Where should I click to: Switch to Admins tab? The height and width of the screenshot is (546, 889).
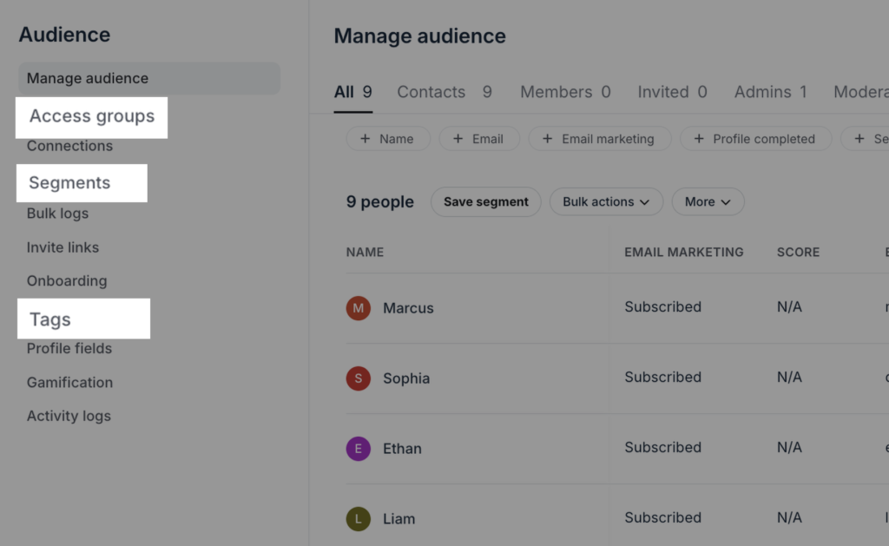(x=771, y=92)
